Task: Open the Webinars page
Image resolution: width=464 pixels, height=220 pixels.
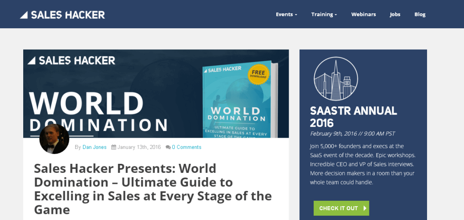Action: point(363,14)
